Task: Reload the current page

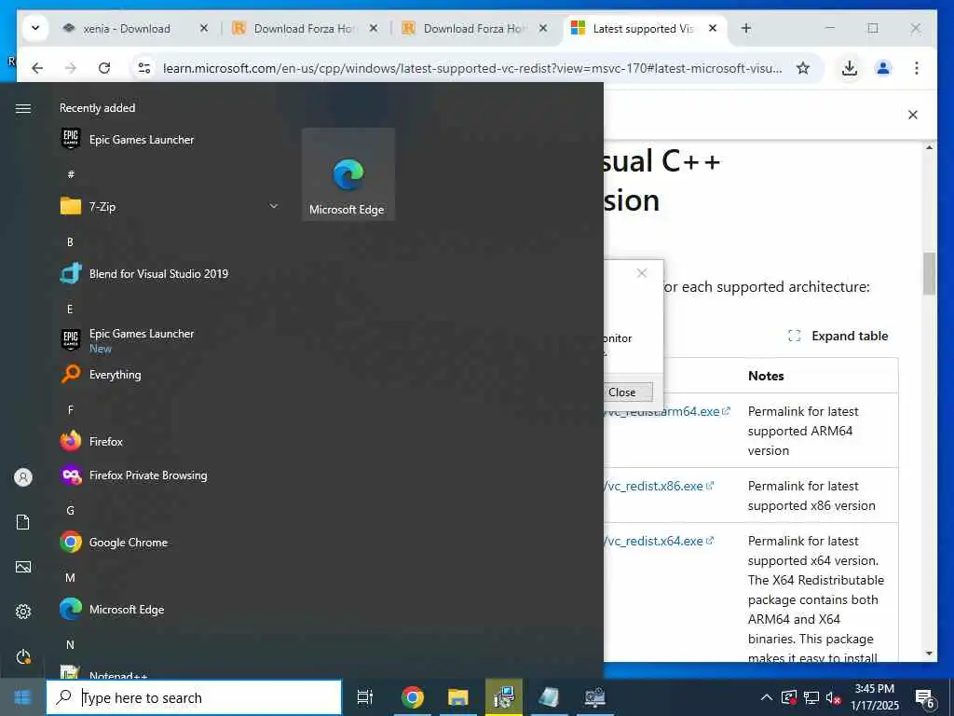Action: pos(104,68)
